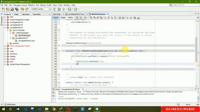Click the New Project toolbar icon

click(x=7, y=9)
